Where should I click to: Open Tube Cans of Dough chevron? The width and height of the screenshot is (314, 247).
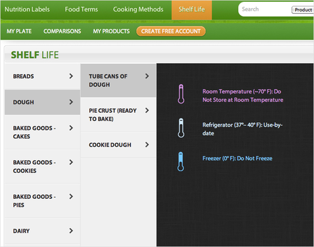147,76
